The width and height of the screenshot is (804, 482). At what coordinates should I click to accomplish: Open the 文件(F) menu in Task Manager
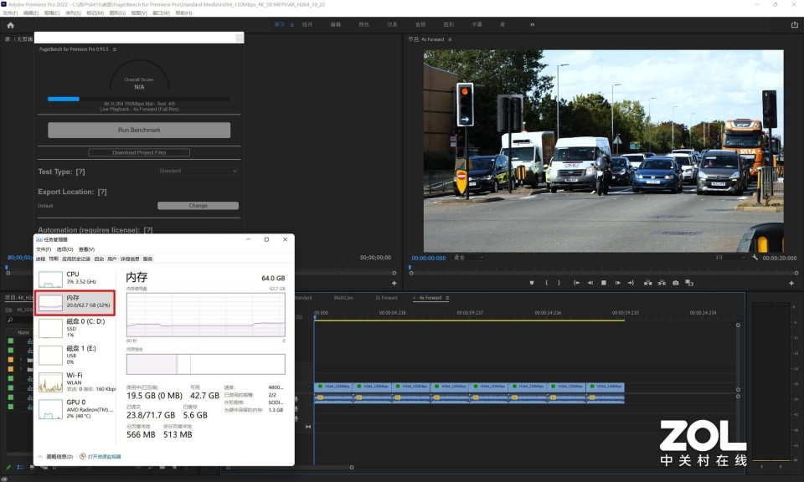44,249
